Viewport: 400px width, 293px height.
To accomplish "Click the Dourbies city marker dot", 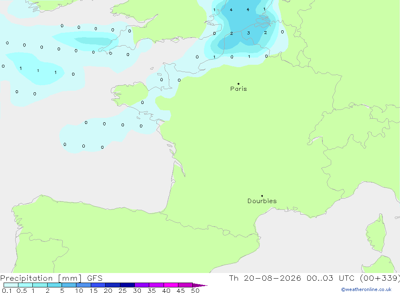I will click(x=262, y=196).
